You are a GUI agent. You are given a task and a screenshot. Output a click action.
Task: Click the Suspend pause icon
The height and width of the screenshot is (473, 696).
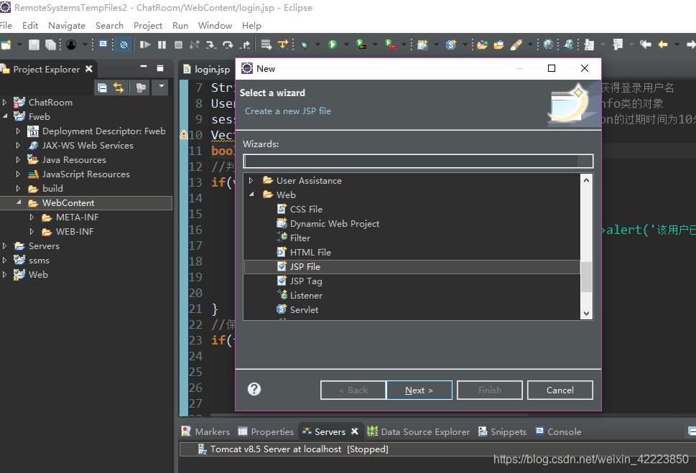coord(162,45)
